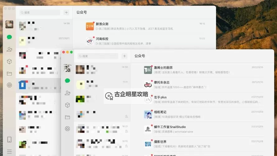Open 蜗牛工作室SnailStudio account
Image resolution: width=277 pixels, height=156 pixels.
click(203, 129)
